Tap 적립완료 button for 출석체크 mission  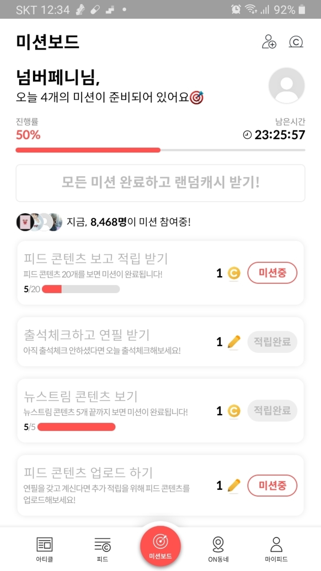(272, 342)
